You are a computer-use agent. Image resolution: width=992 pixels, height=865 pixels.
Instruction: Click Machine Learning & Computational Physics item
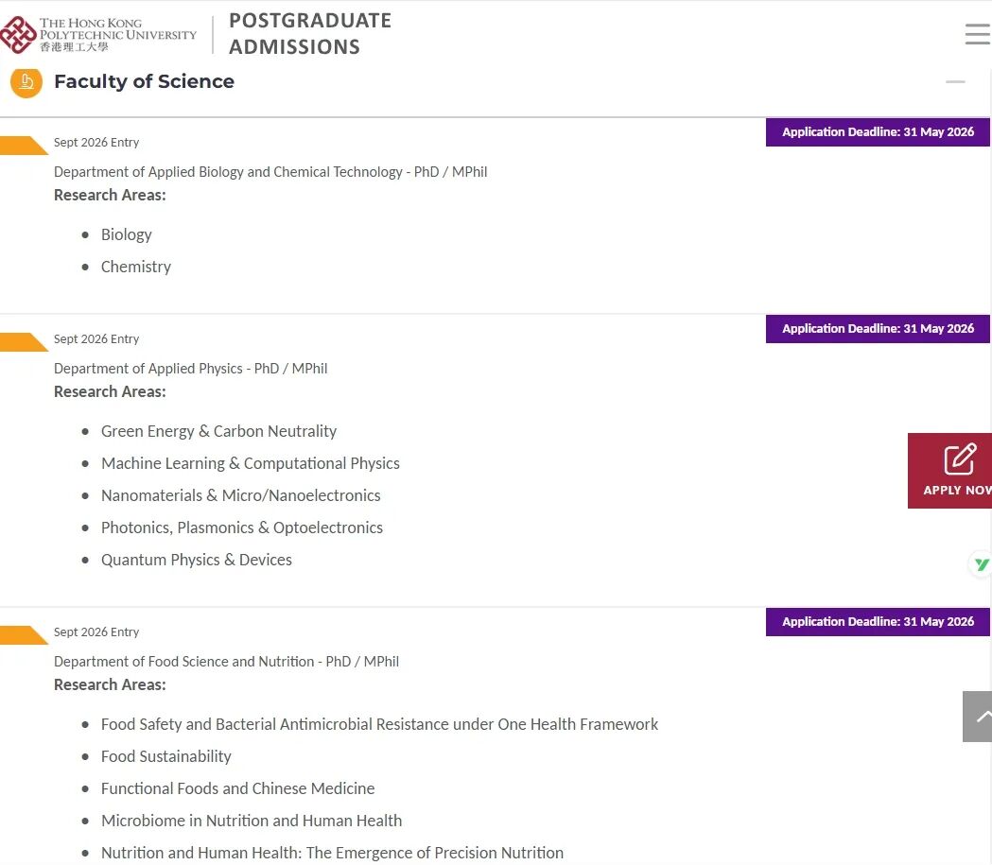[250, 463]
